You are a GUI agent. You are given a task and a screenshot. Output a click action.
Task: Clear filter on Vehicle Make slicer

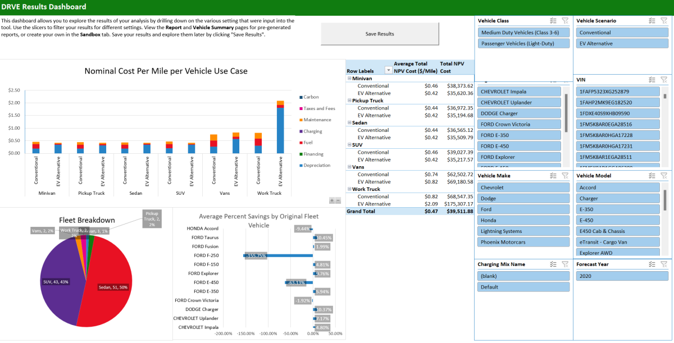coord(566,176)
